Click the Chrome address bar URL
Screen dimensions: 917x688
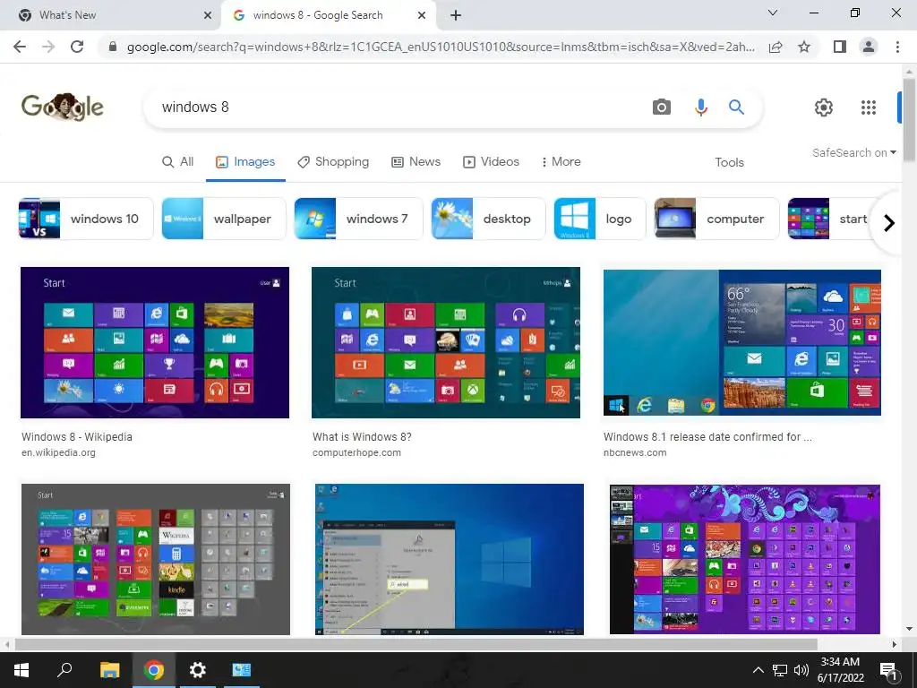(x=440, y=47)
